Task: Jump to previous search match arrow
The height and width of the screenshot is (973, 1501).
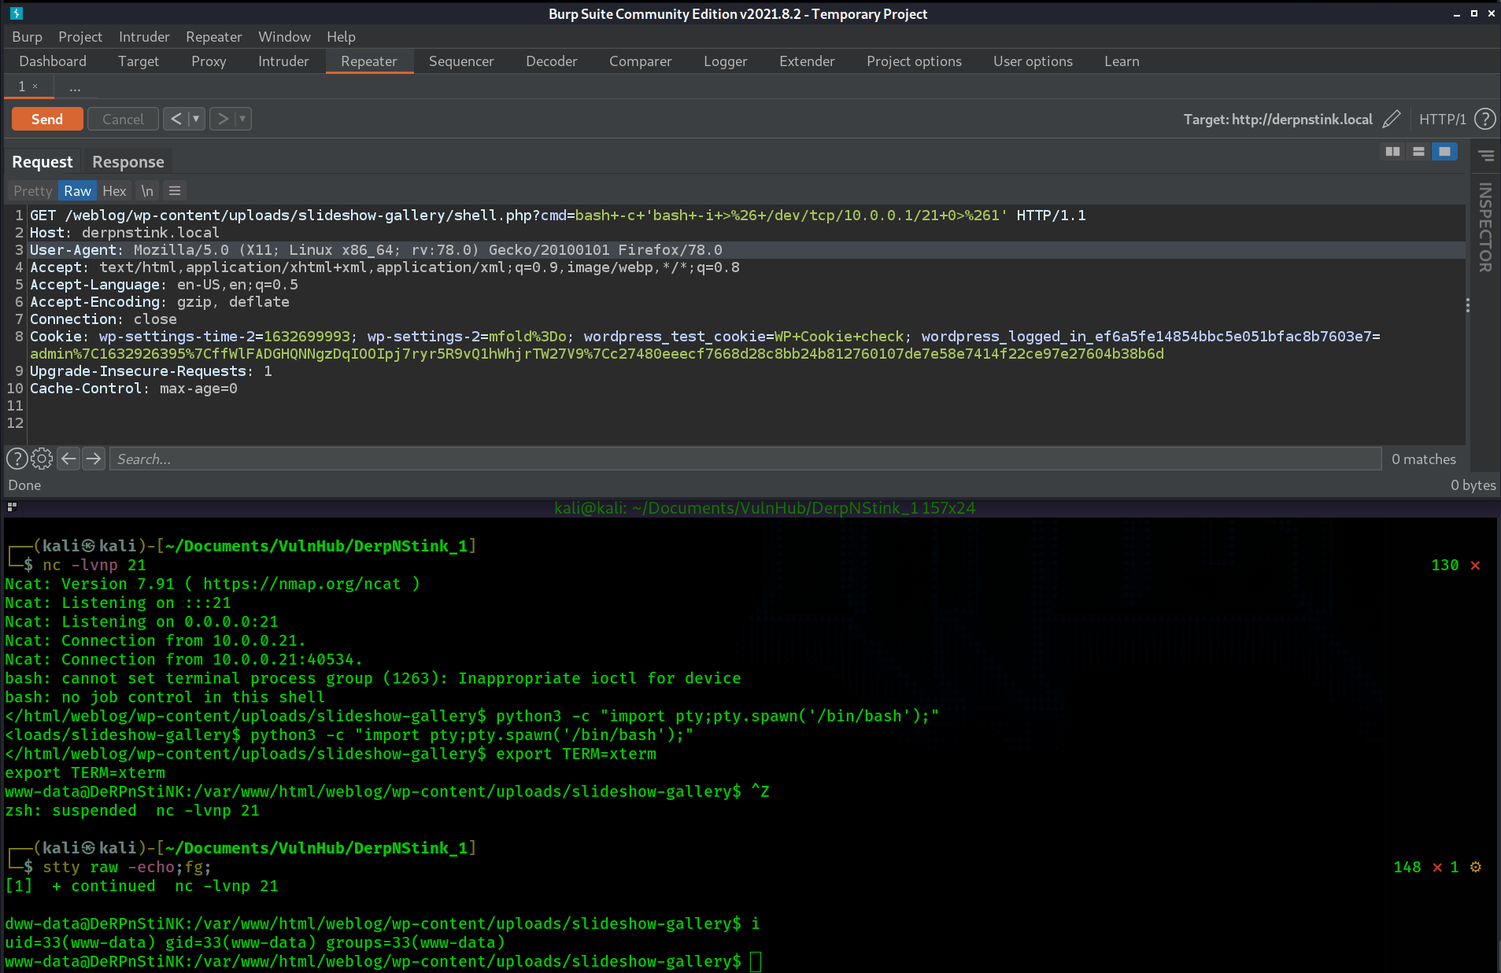Action: [x=68, y=459]
